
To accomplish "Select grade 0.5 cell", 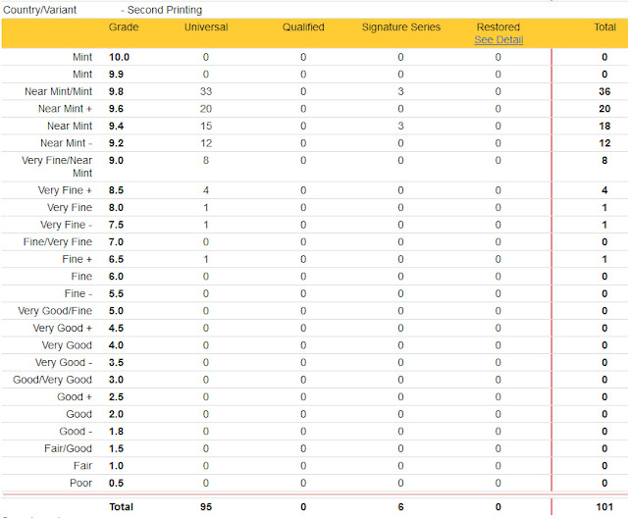I will pos(116,484).
